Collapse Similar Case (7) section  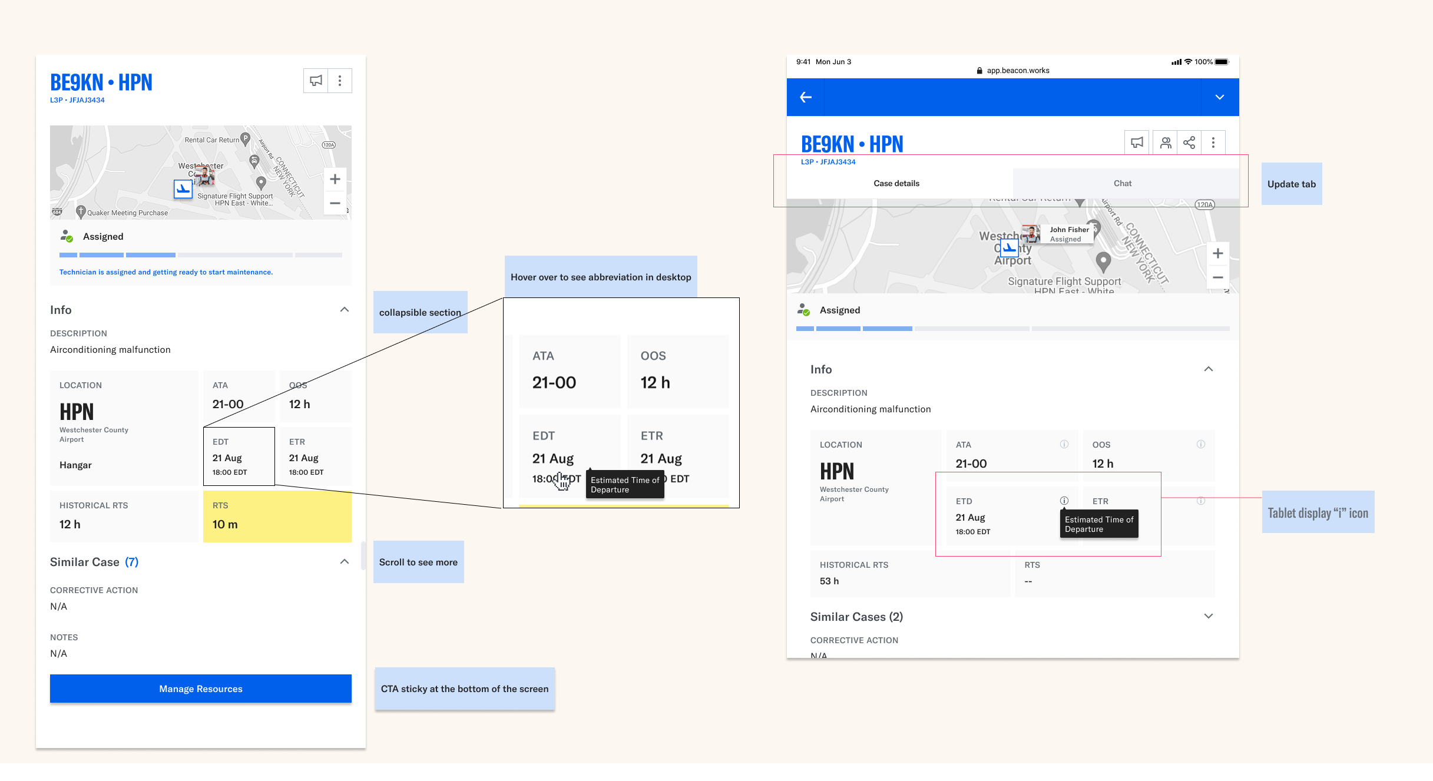point(345,562)
